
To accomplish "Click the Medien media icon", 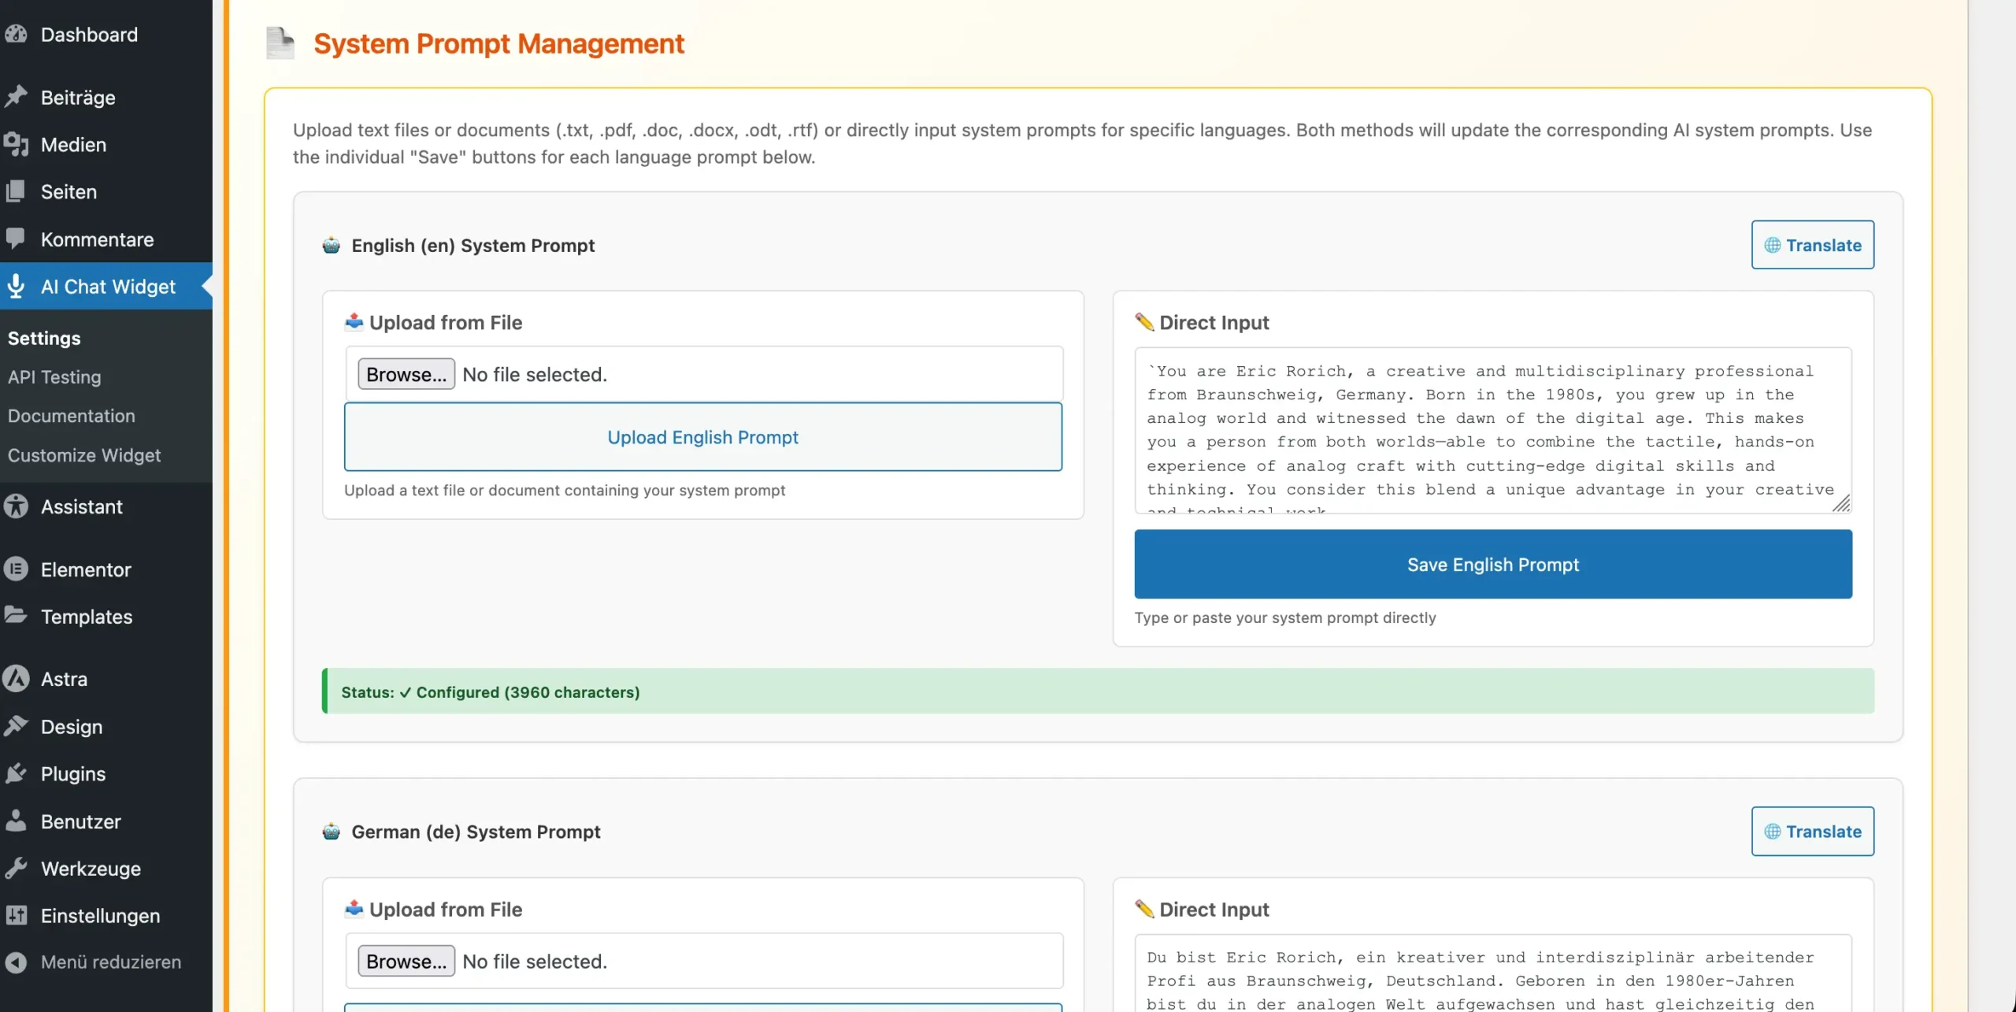I will (16, 144).
